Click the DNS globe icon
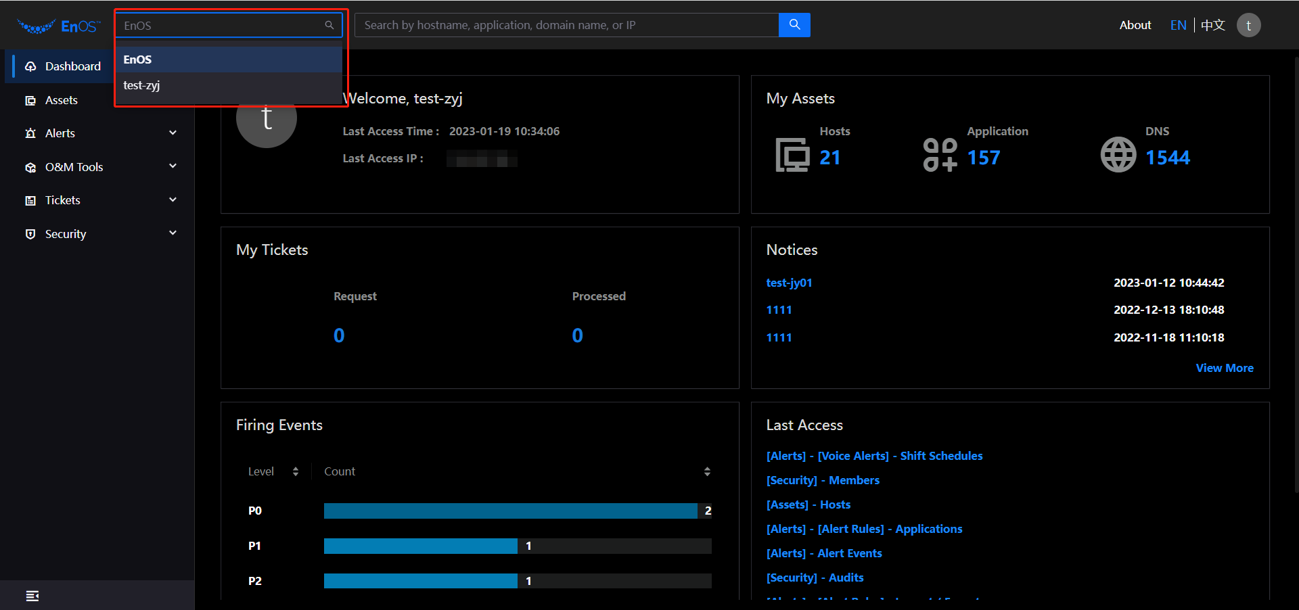Image resolution: width=1299 pixels, height=610 pixels. [1118, 154]
